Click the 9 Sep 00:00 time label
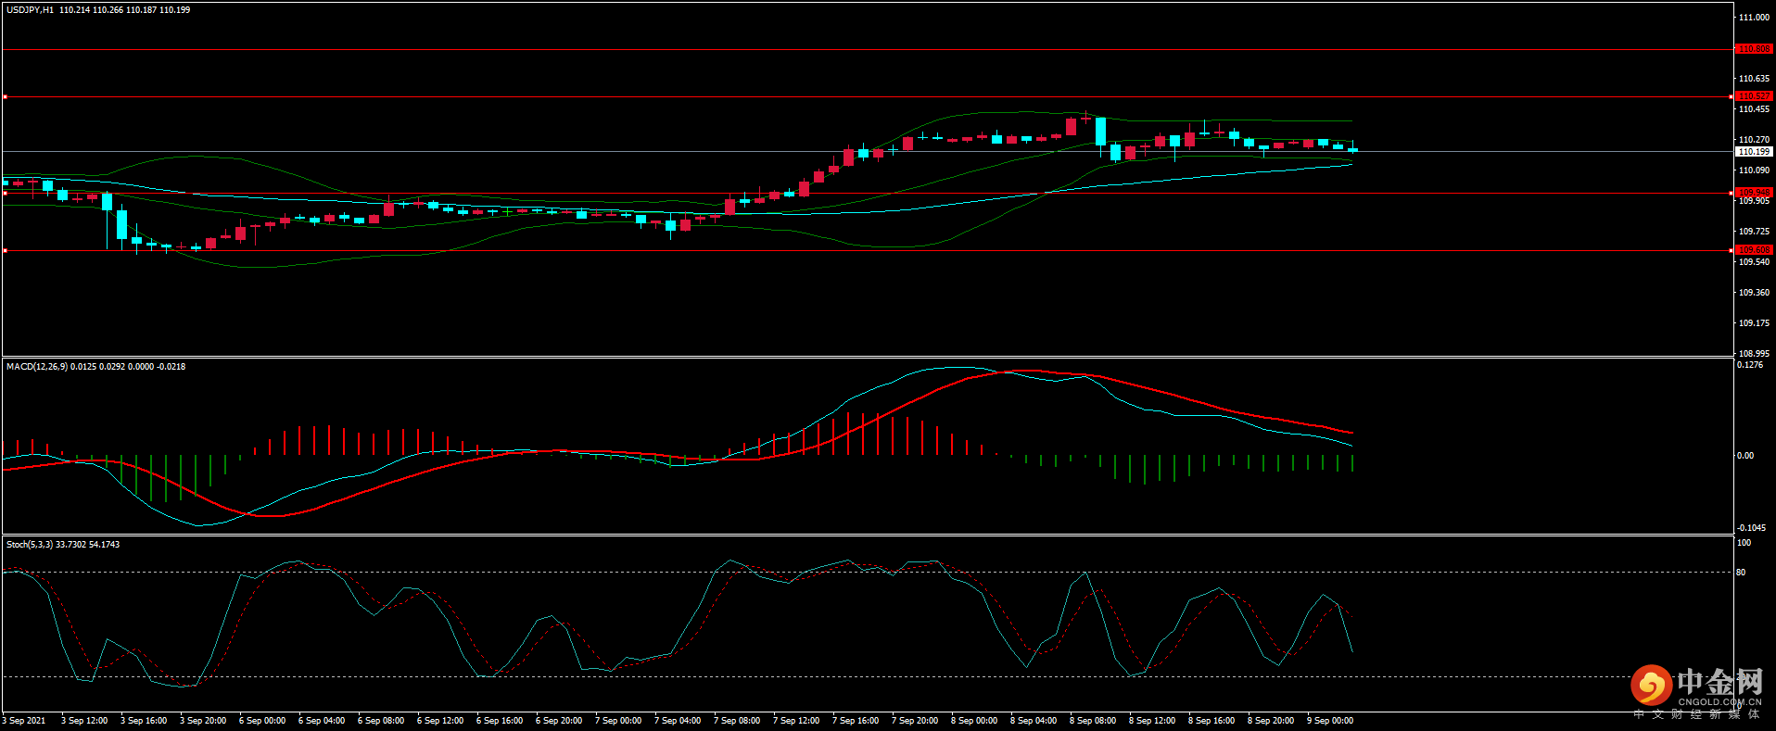The width and height of the screenshot is (1776, 731). coord(1330,721)
